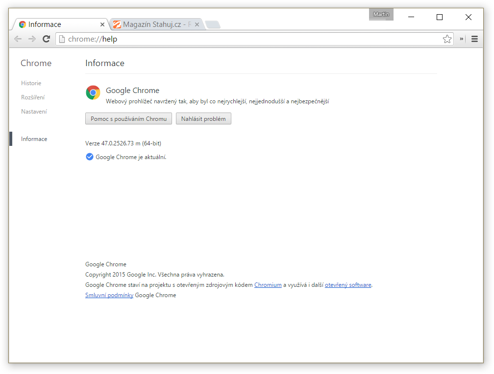
Task: Click the Informace page heading
Action: (x=105, y=63)
